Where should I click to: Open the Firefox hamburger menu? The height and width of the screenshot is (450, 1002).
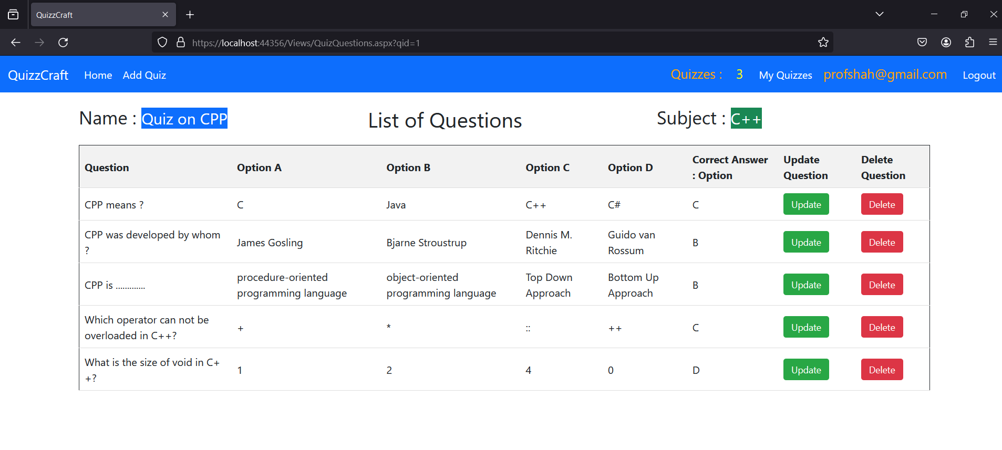pyautogui.click(x=993, y=43)
